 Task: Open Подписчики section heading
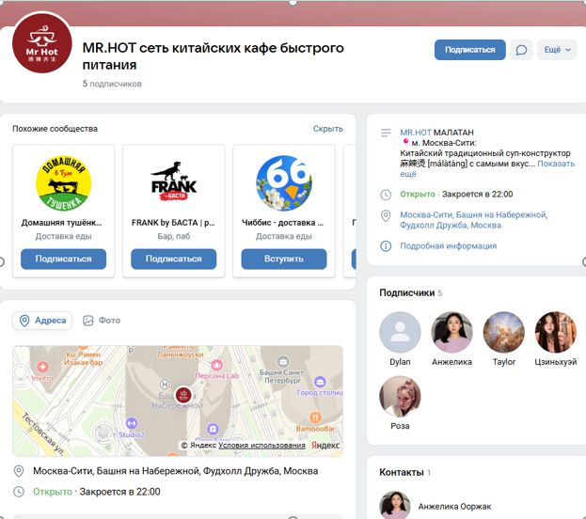[x=406, y=293]
